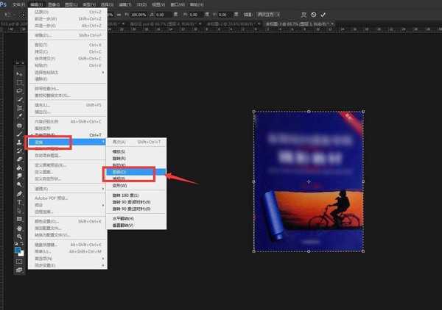Click the transform center point on the poster
Screen dimensions: 442x310
[308, 181]
